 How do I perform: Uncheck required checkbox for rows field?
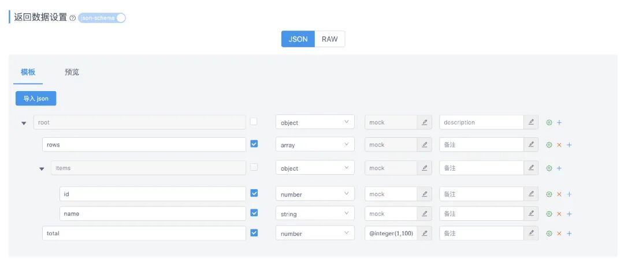[x=254, y=144]
